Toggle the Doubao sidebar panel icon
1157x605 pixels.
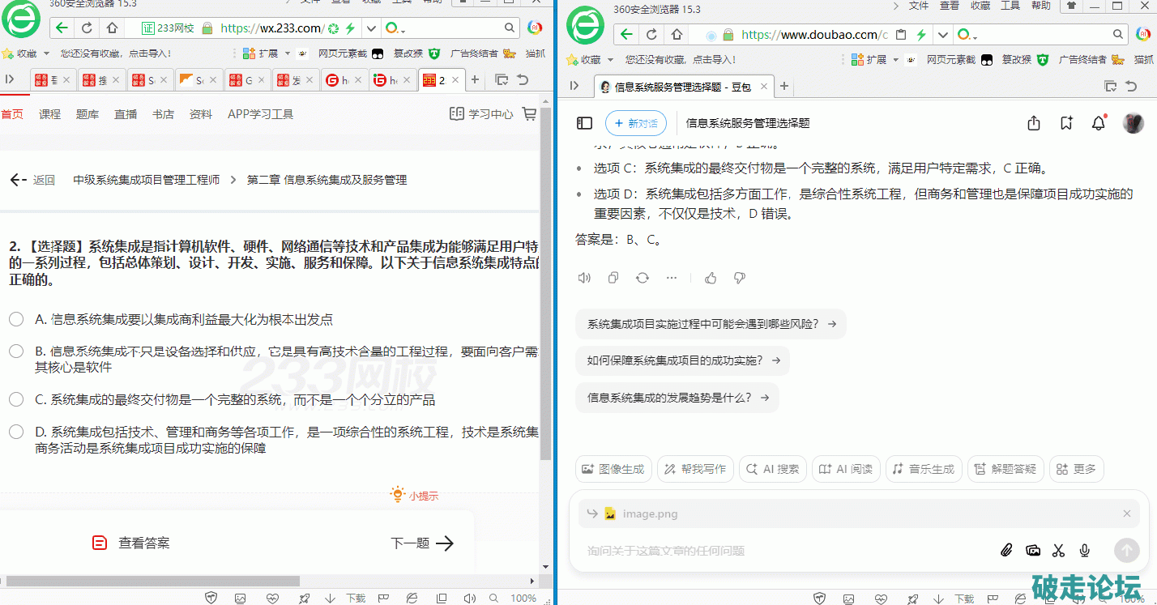click(584, 123)
